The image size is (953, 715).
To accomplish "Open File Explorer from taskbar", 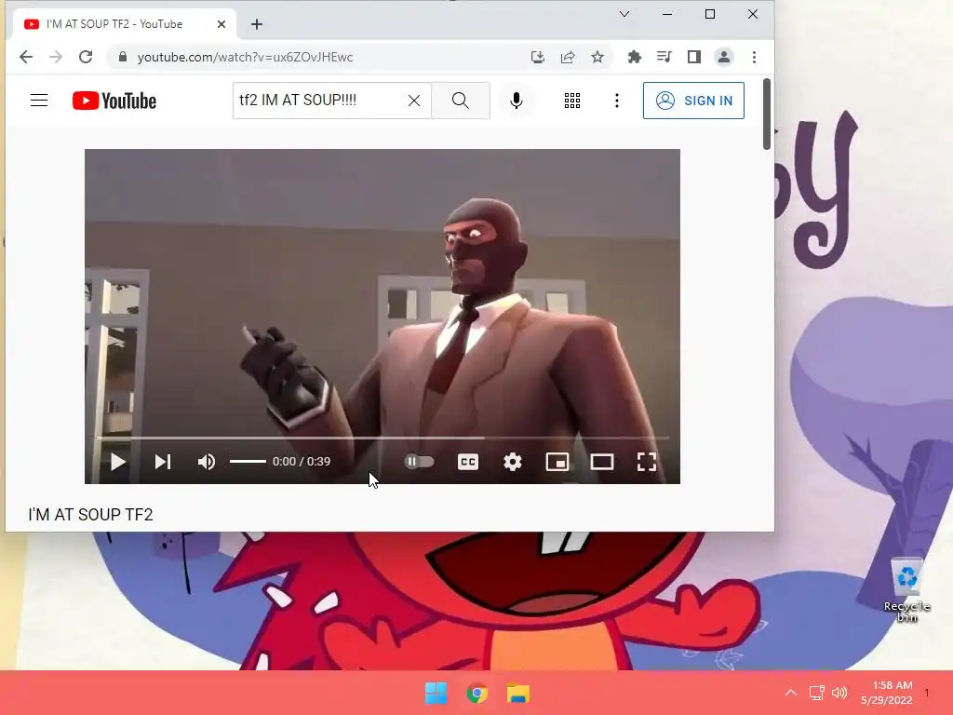I will (518, 693).
